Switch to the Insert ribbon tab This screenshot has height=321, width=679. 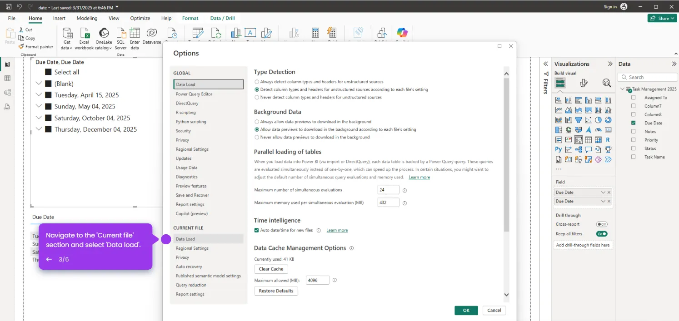tap(59, 18)
